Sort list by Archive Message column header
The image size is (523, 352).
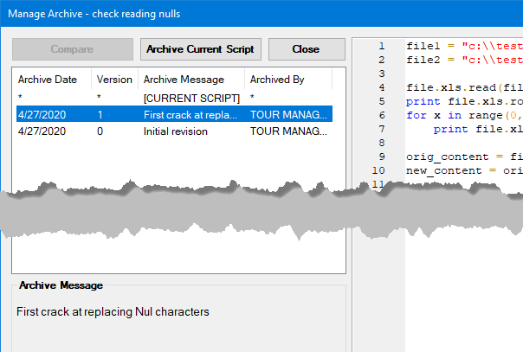point(184,80)
